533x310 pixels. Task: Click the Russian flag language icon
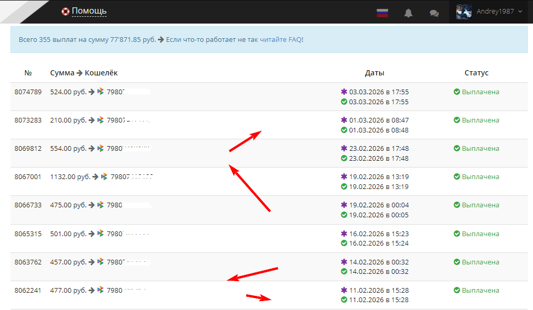[382, 13]
